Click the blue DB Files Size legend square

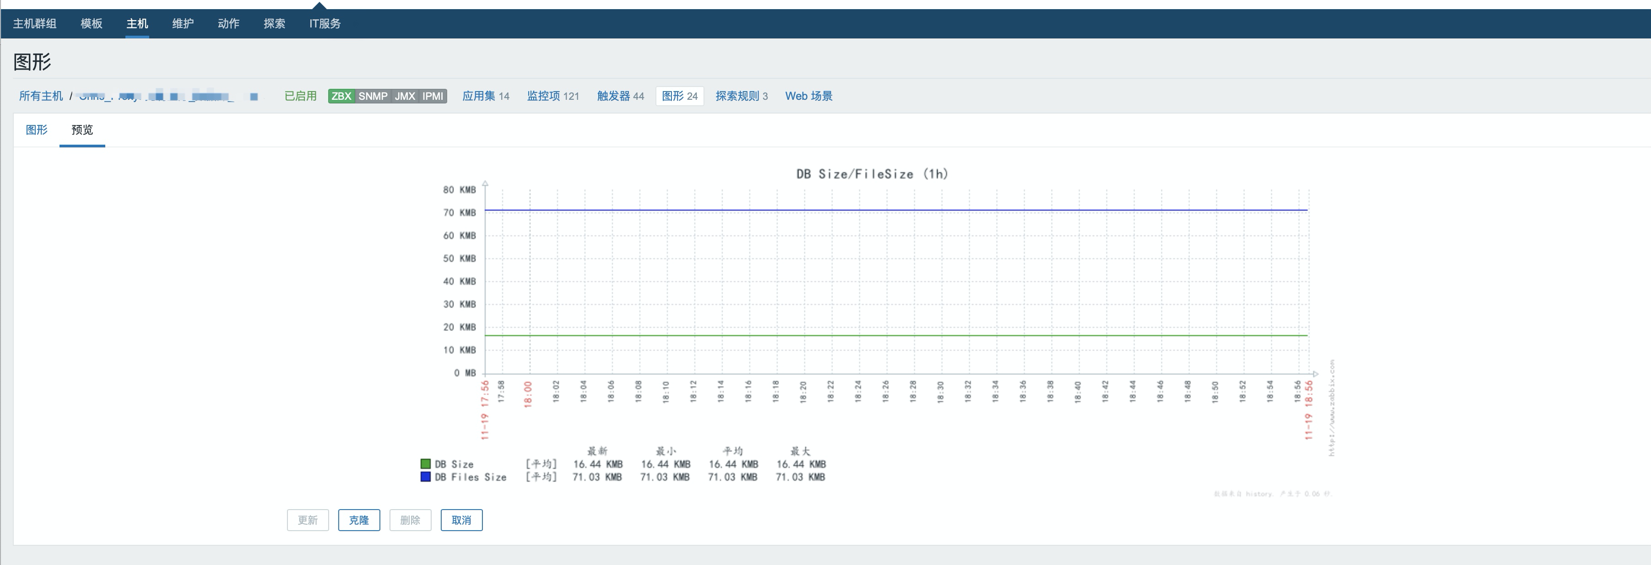click(x=425, y=477)
